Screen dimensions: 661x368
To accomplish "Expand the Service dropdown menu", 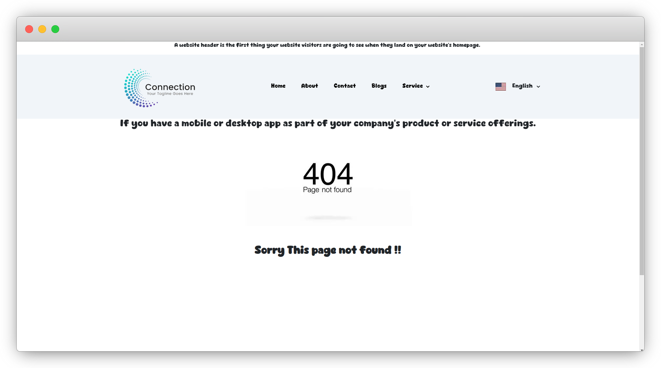I will point(412,86).
